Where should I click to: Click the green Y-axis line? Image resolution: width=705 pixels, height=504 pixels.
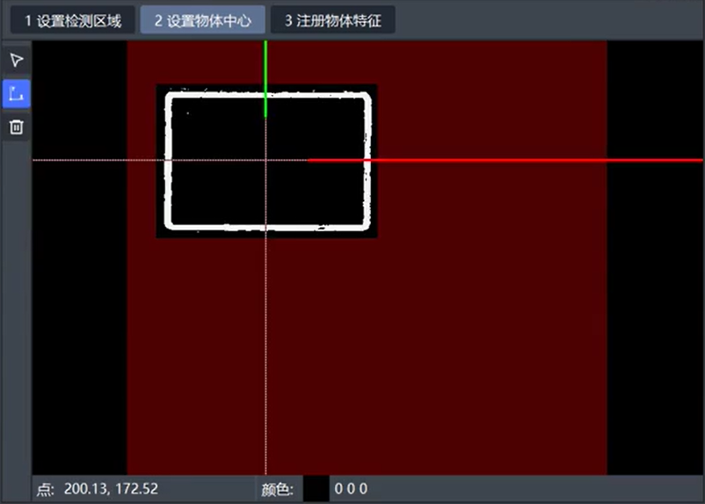coord(265,79)
